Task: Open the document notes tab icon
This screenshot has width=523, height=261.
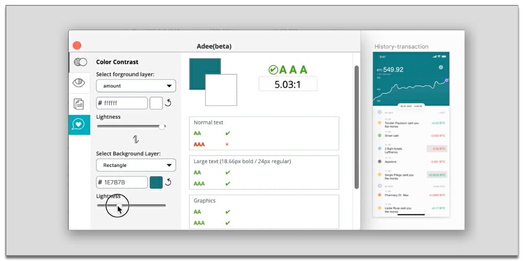Action: pos(79,104)
